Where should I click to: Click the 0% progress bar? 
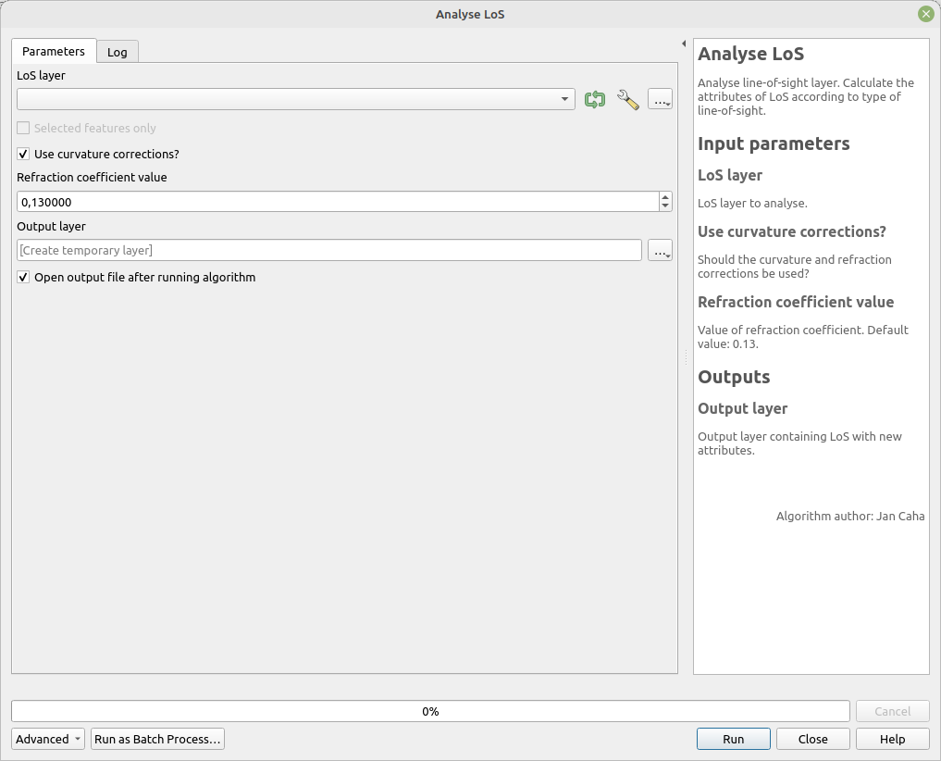430,711
